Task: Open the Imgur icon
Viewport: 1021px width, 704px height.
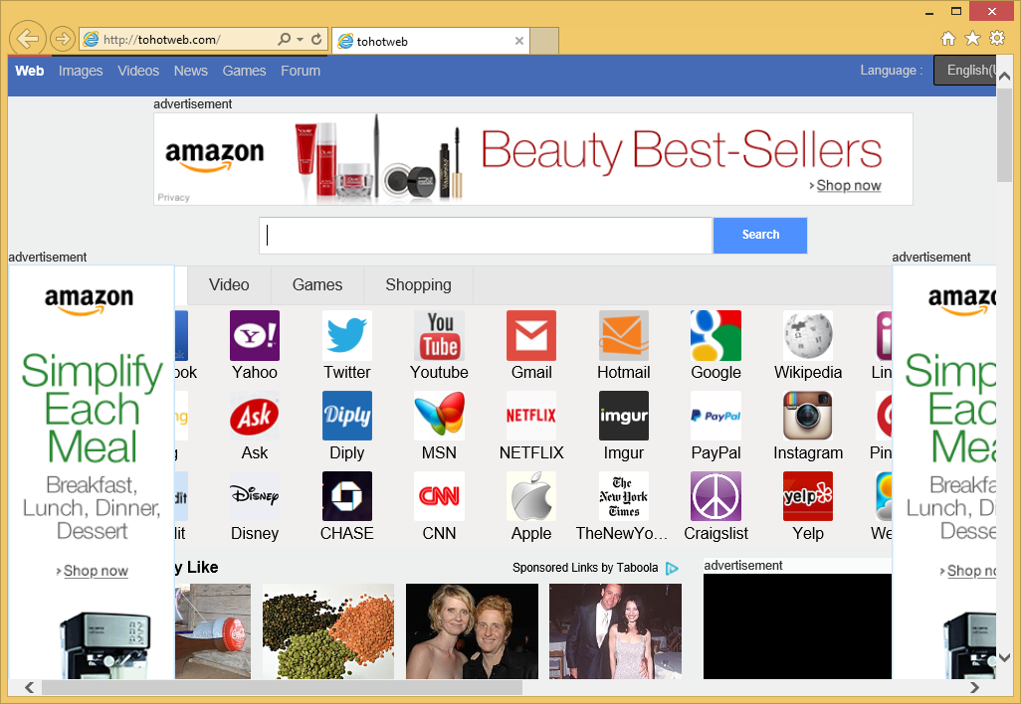Action: [624, 416]
